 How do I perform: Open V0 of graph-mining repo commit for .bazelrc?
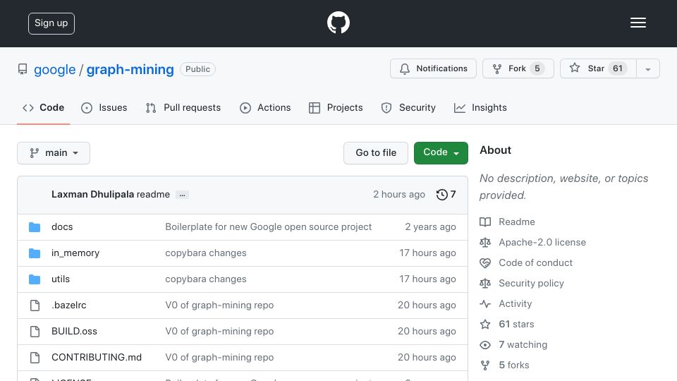(x=219, y=305)
